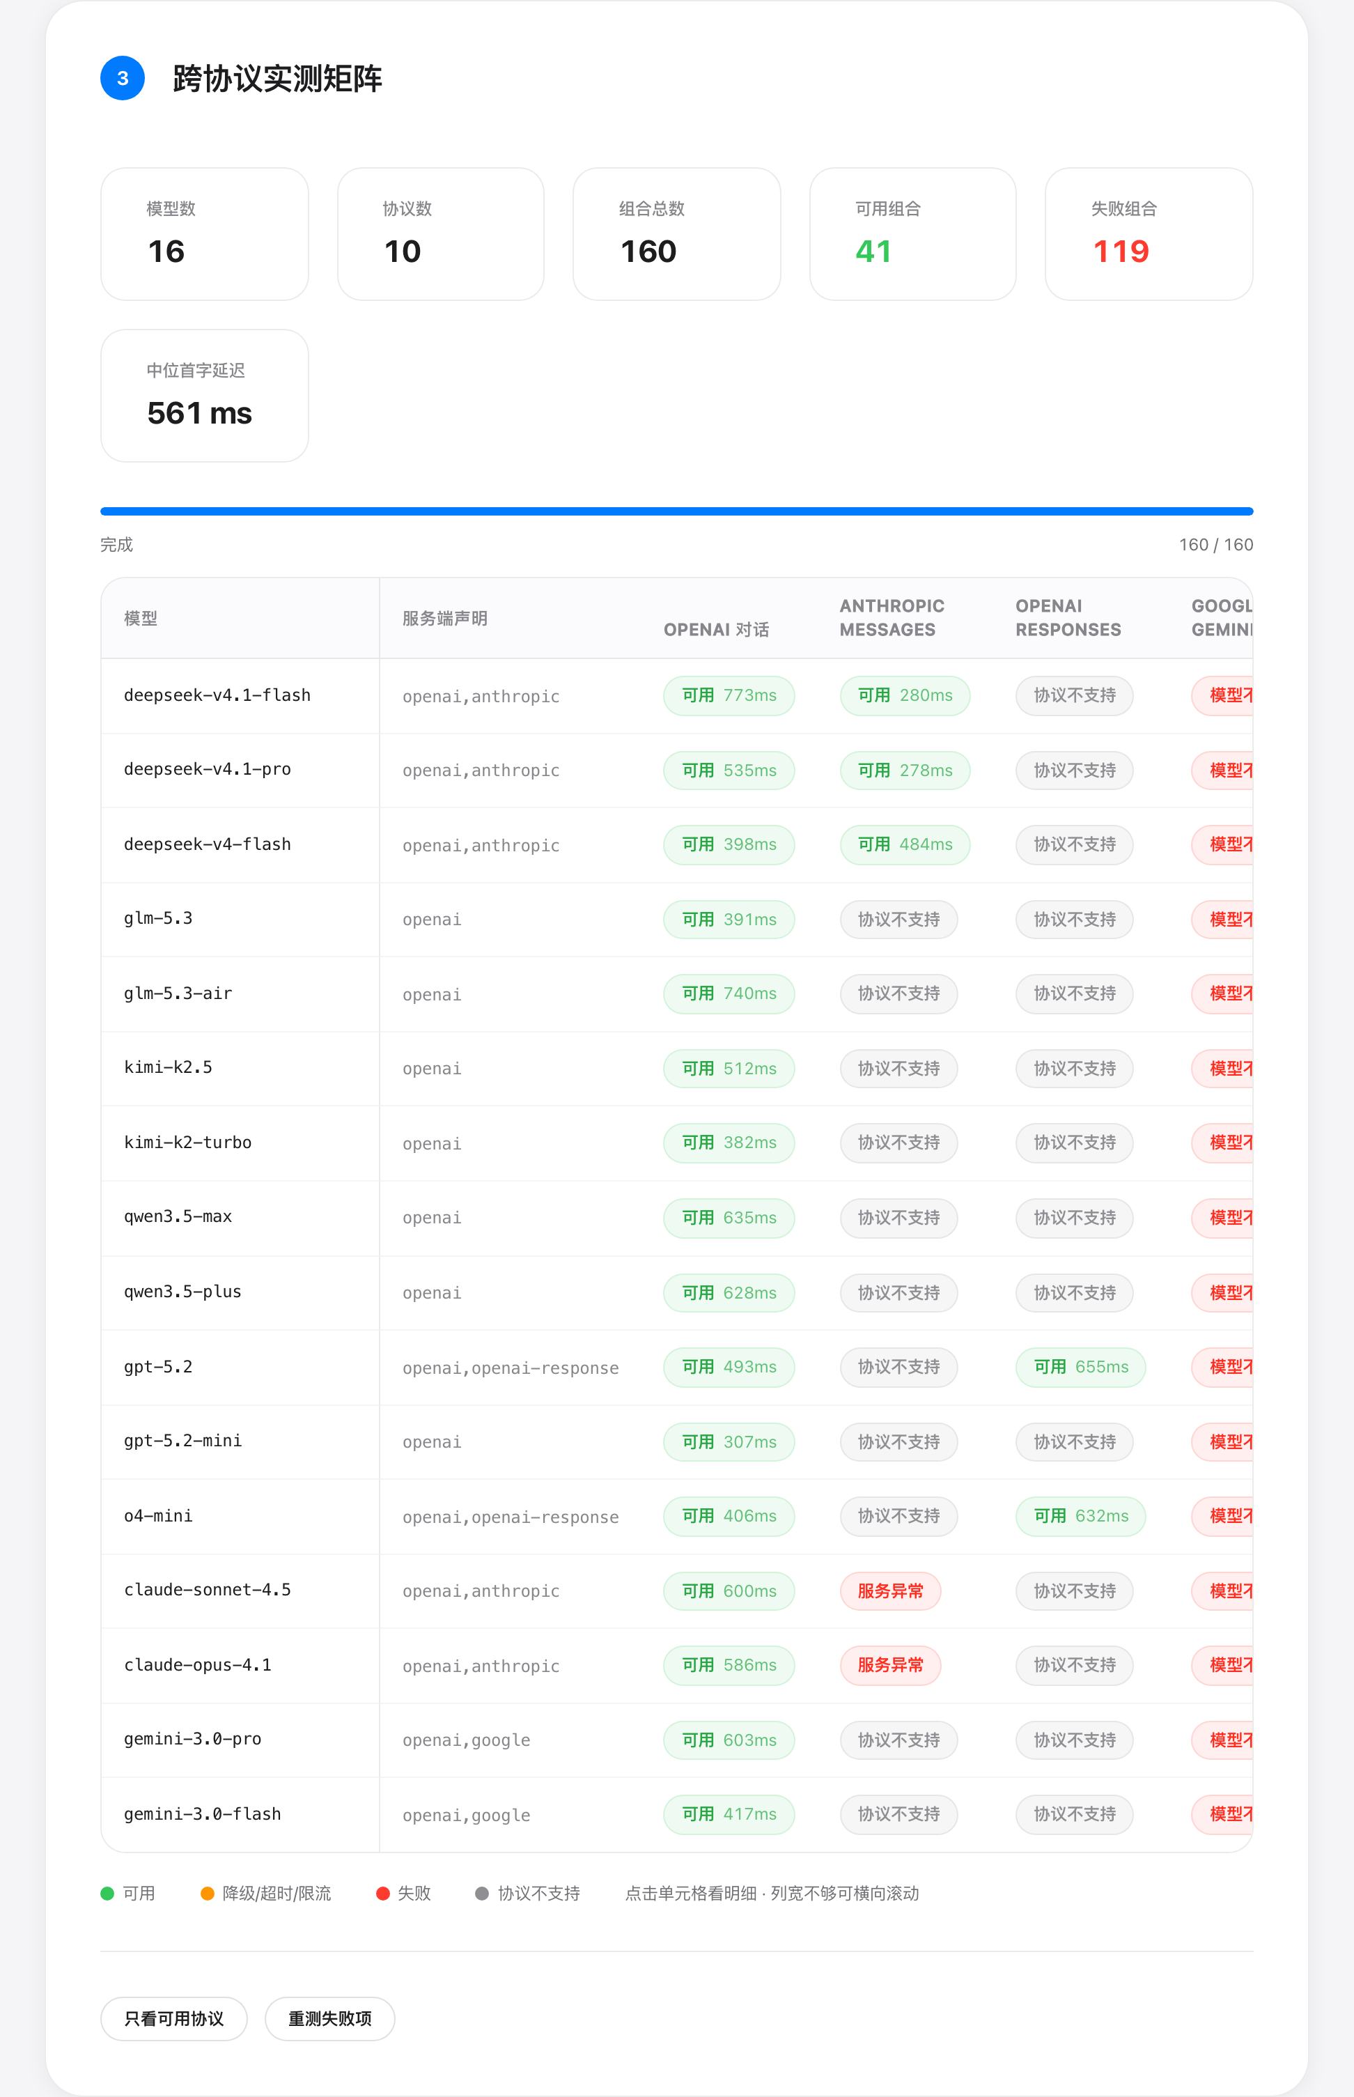Screen dimensions: 1354x2097
Task: Click Responses 协议不支持 cell for gemini-3.0-pro
Action: pos(1075,1740)
